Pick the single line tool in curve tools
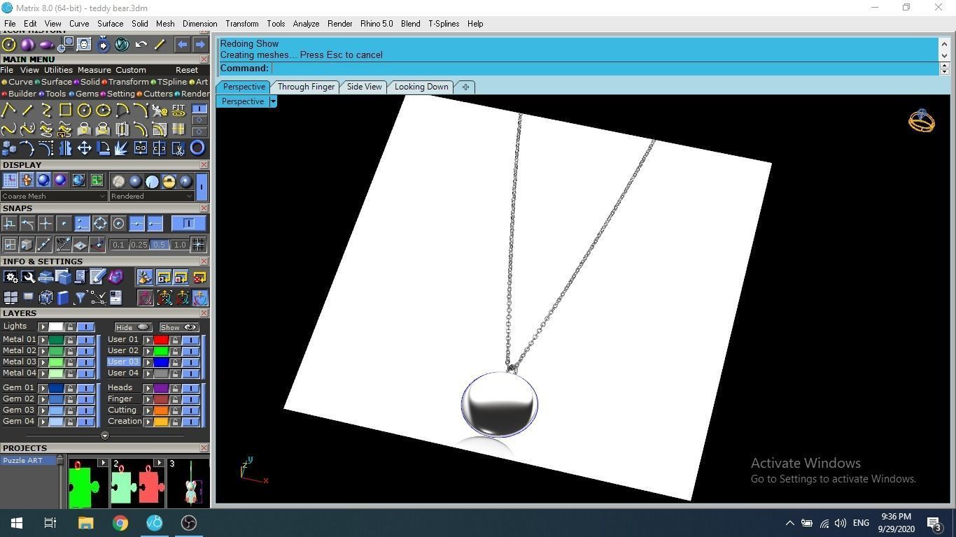 tap(27, 110)
